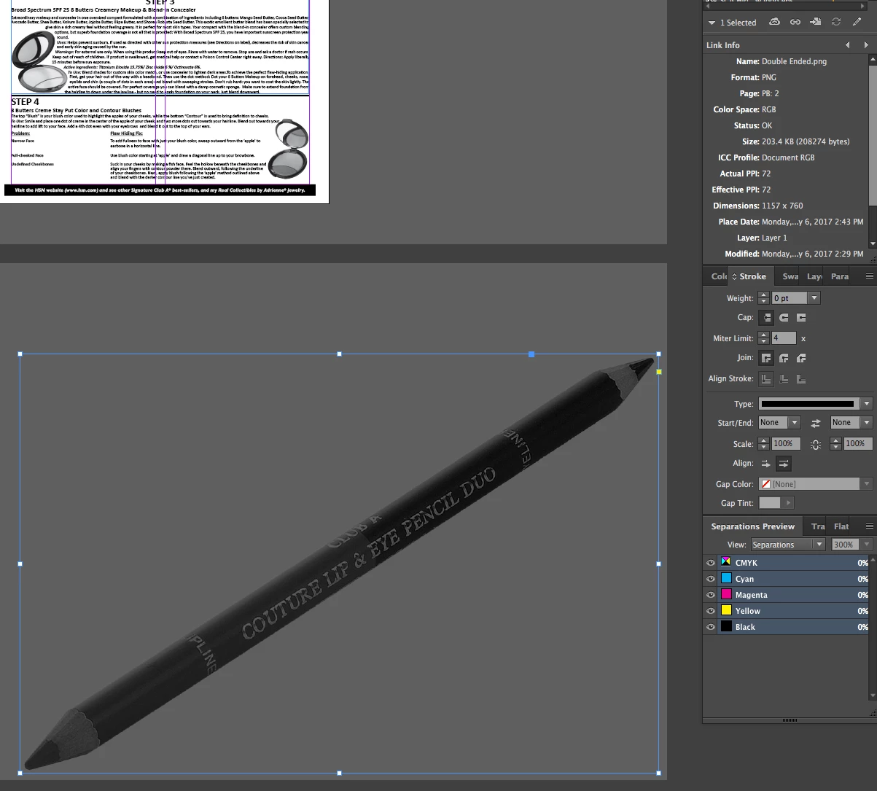Collapse the 1 Selected link info triangle
Viewport: 877px width, 791px height.
click(x=712, y=23)
